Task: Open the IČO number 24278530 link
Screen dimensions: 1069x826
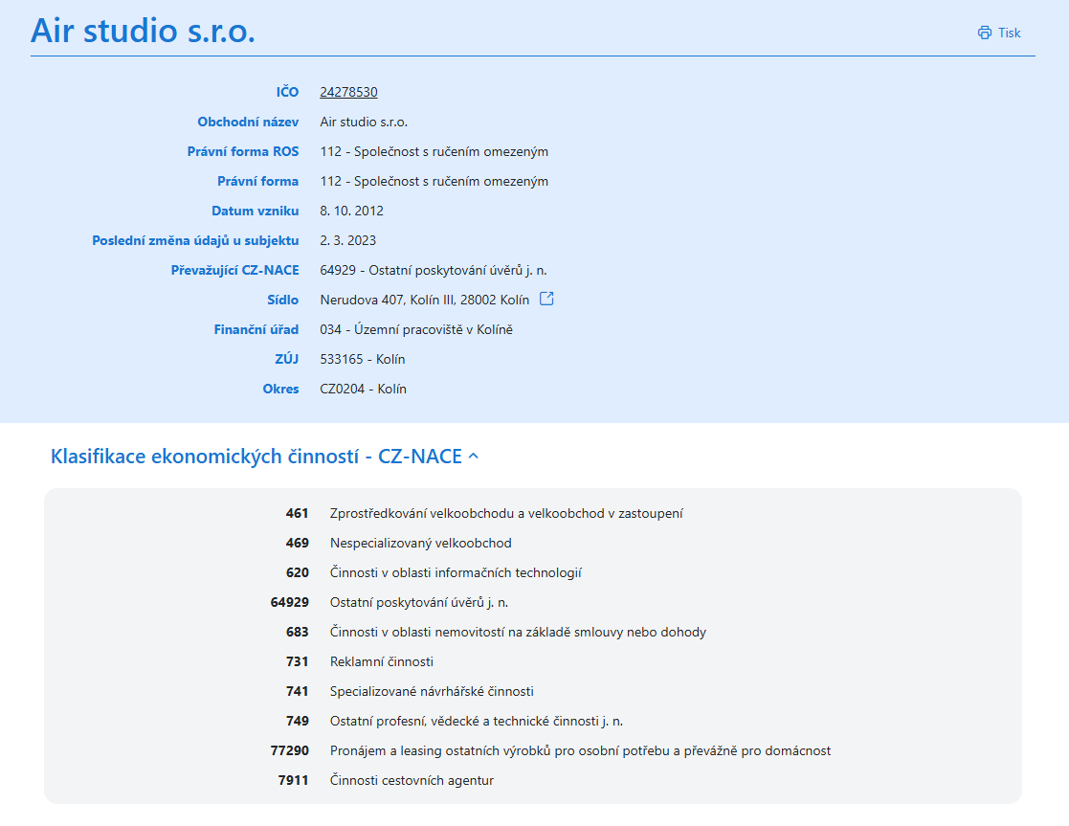Action: click(348, 92)
